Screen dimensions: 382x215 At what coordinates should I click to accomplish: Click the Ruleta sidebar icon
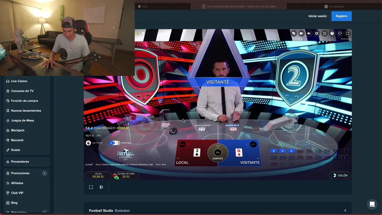click(x=8, y=150)
